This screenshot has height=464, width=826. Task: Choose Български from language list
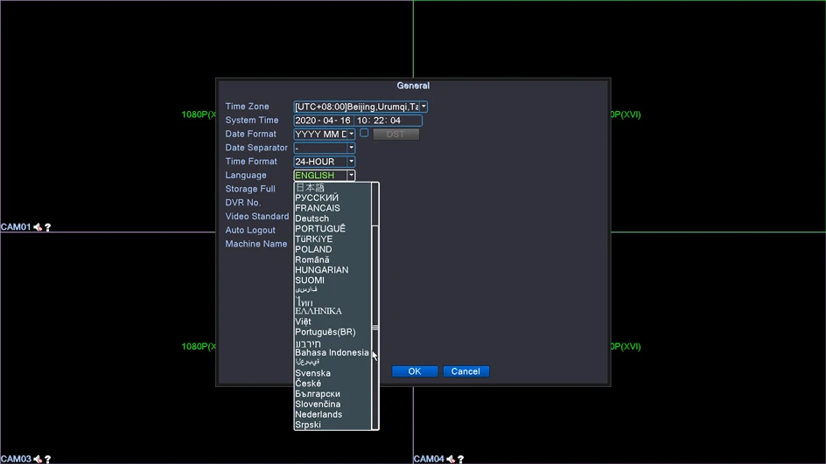coord(332,394)
